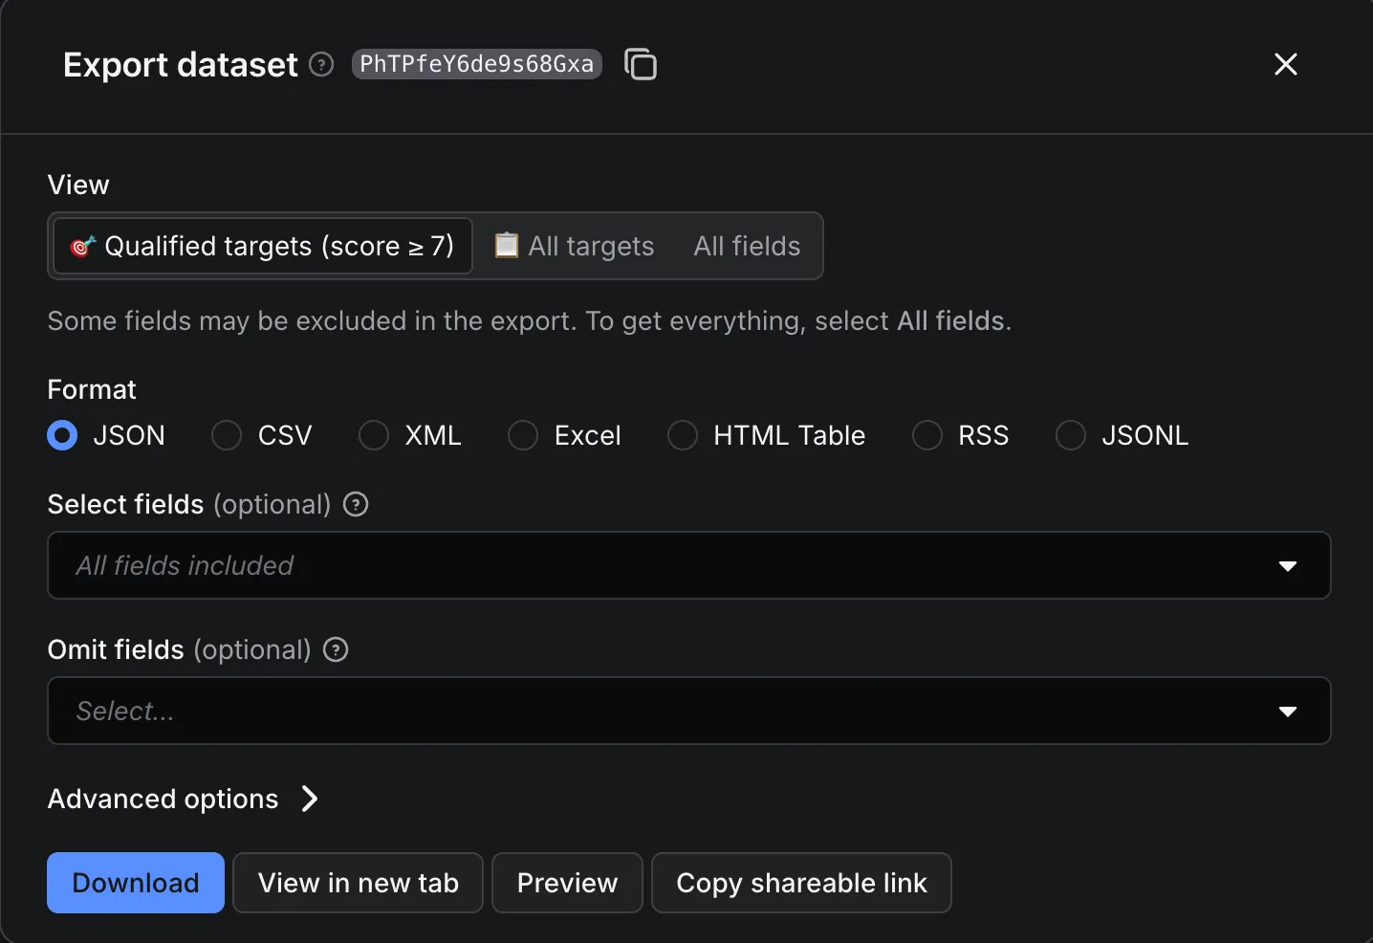The image size is (1373, 943).
Task: Click the help icon beside Export dataset title
Action: tap(322, 64)
